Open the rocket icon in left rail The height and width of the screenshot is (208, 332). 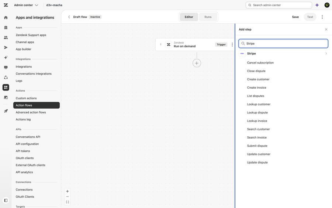(x=6, y=111)
